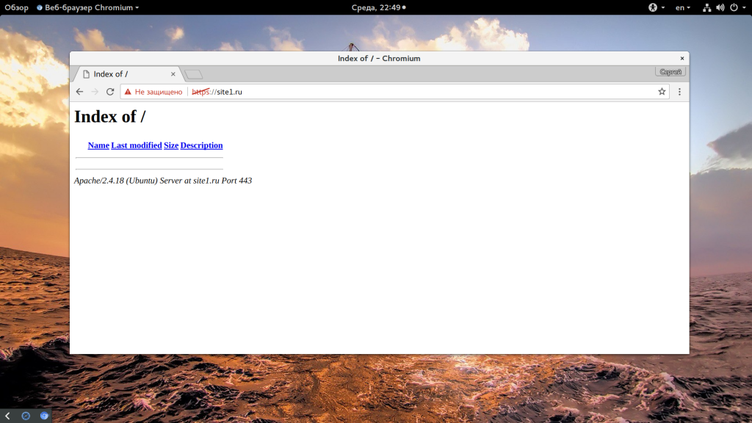Sort listing by 'Last modified' link
Screen dimensions: 752x423
coord(137,145)
